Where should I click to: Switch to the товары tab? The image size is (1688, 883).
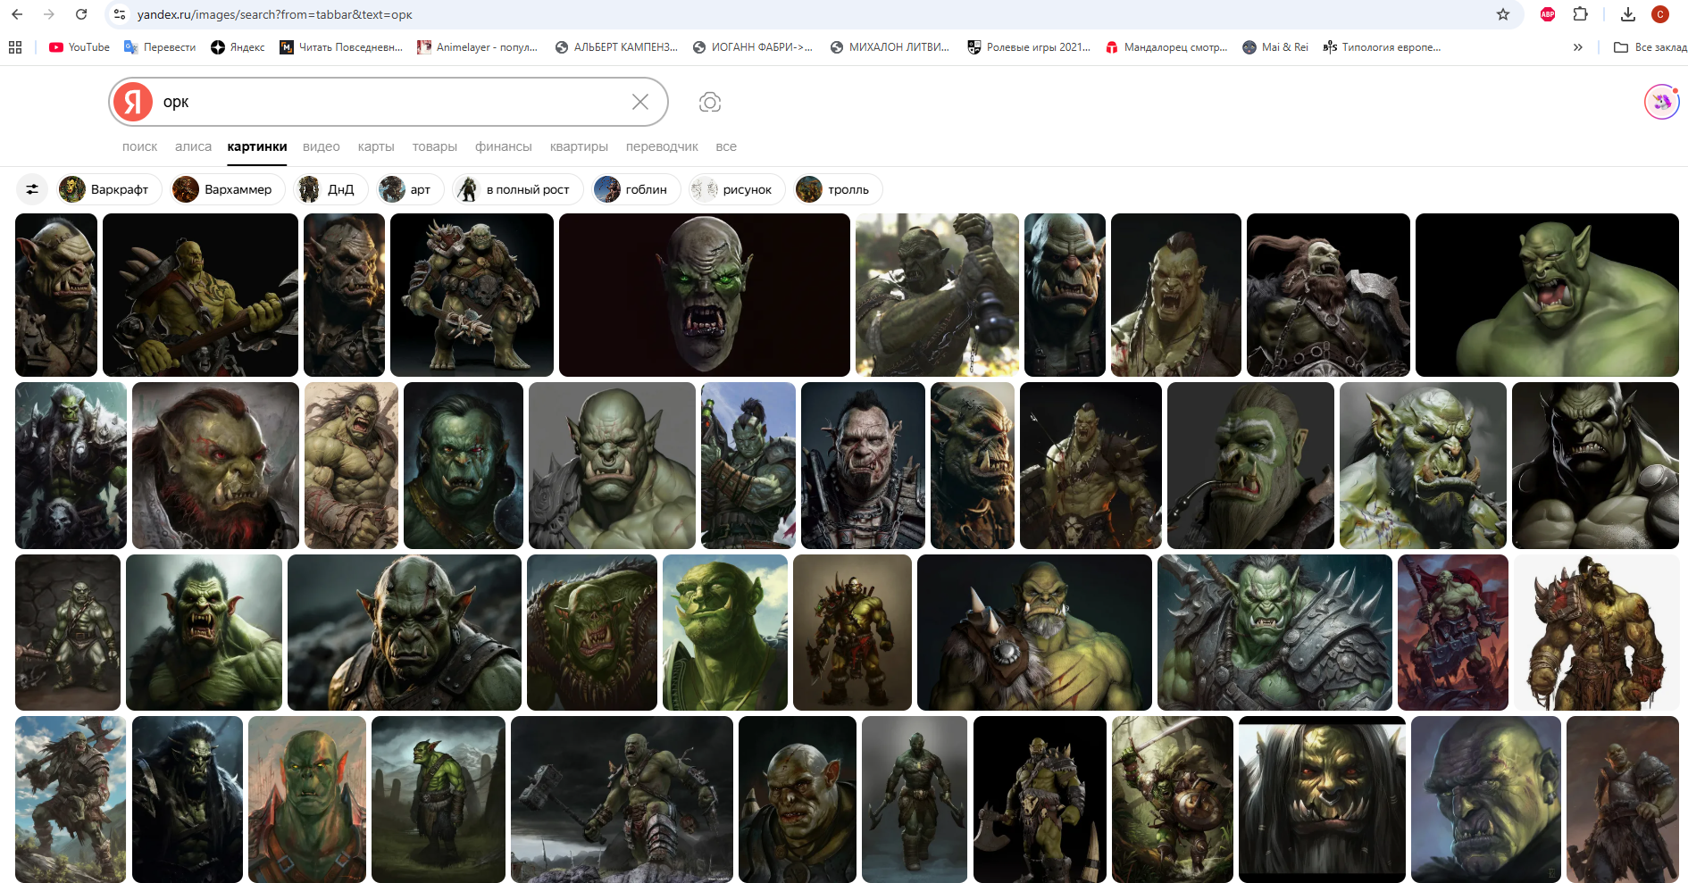(x=435, y=146)
